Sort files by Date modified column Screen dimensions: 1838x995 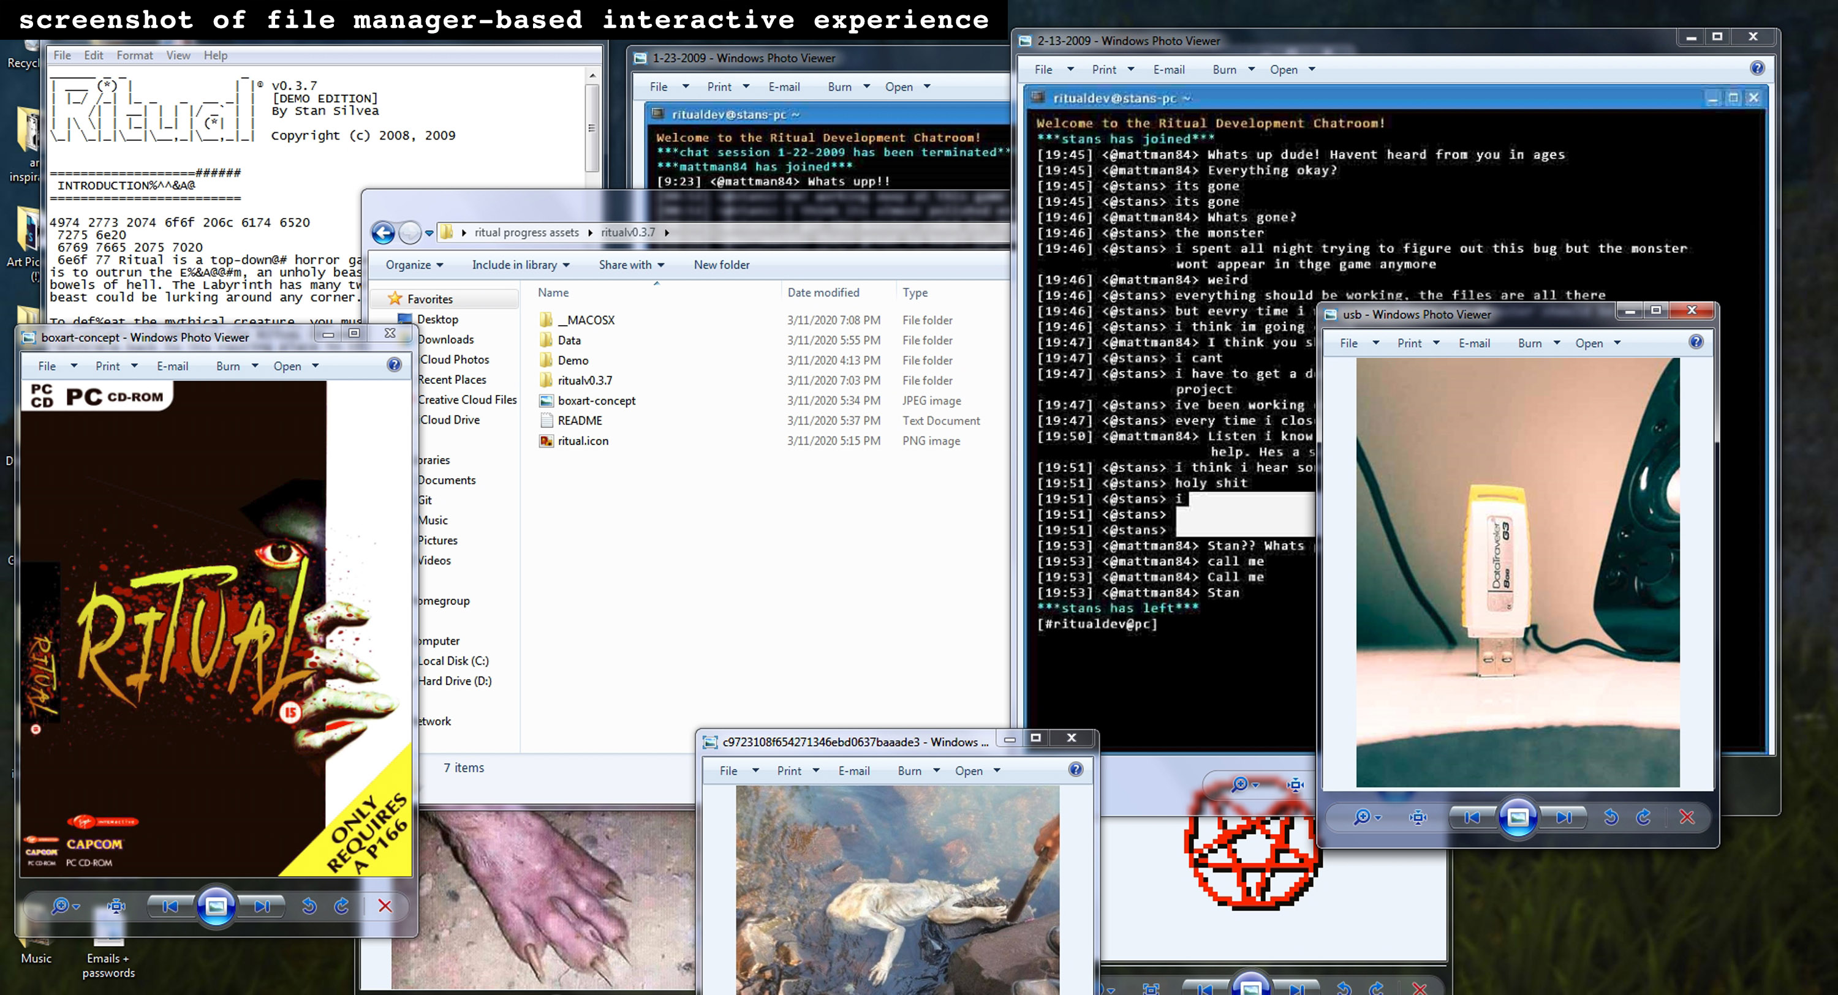tap(823, 293)
